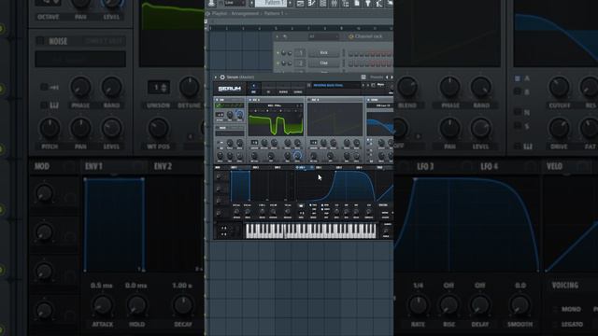Change OSC B unison voice count

[314, 143]
